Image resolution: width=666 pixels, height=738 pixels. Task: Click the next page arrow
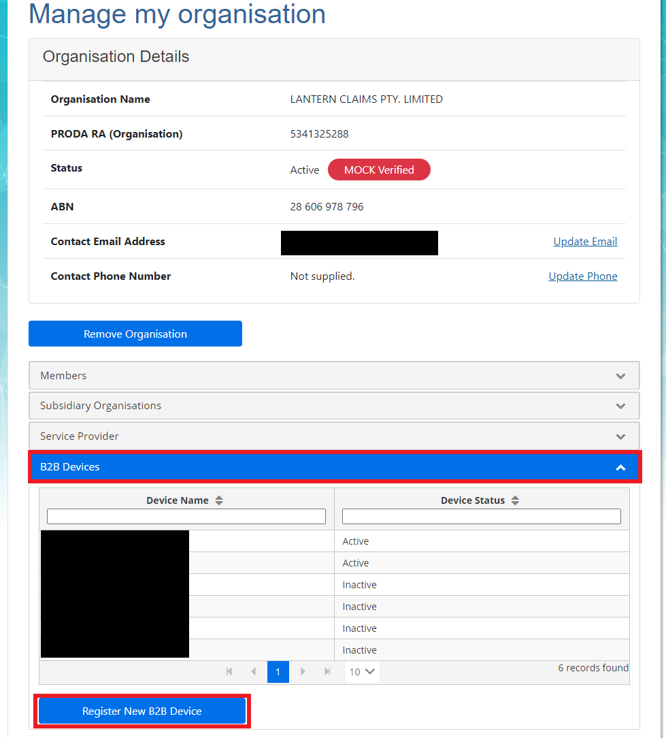pyautogui.click(x=303, y=671)
